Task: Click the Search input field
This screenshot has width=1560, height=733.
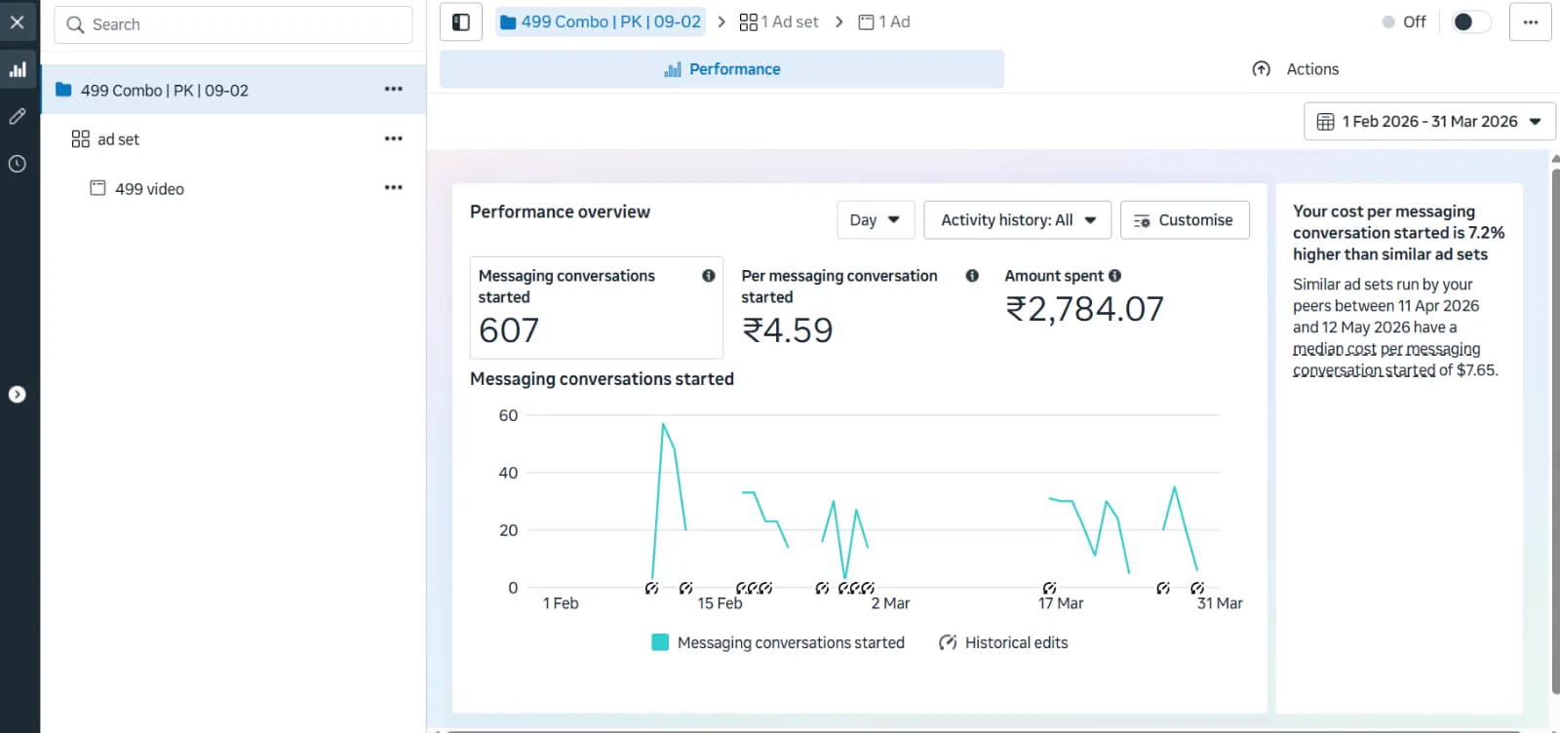Action: [x=233, y=24]
